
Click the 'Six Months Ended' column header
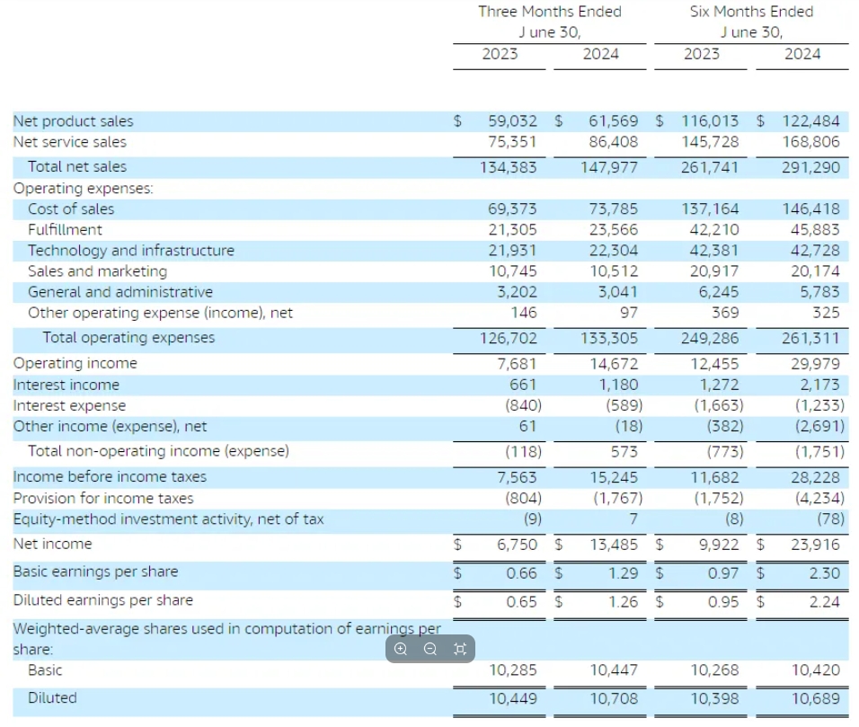pos(751,12)
